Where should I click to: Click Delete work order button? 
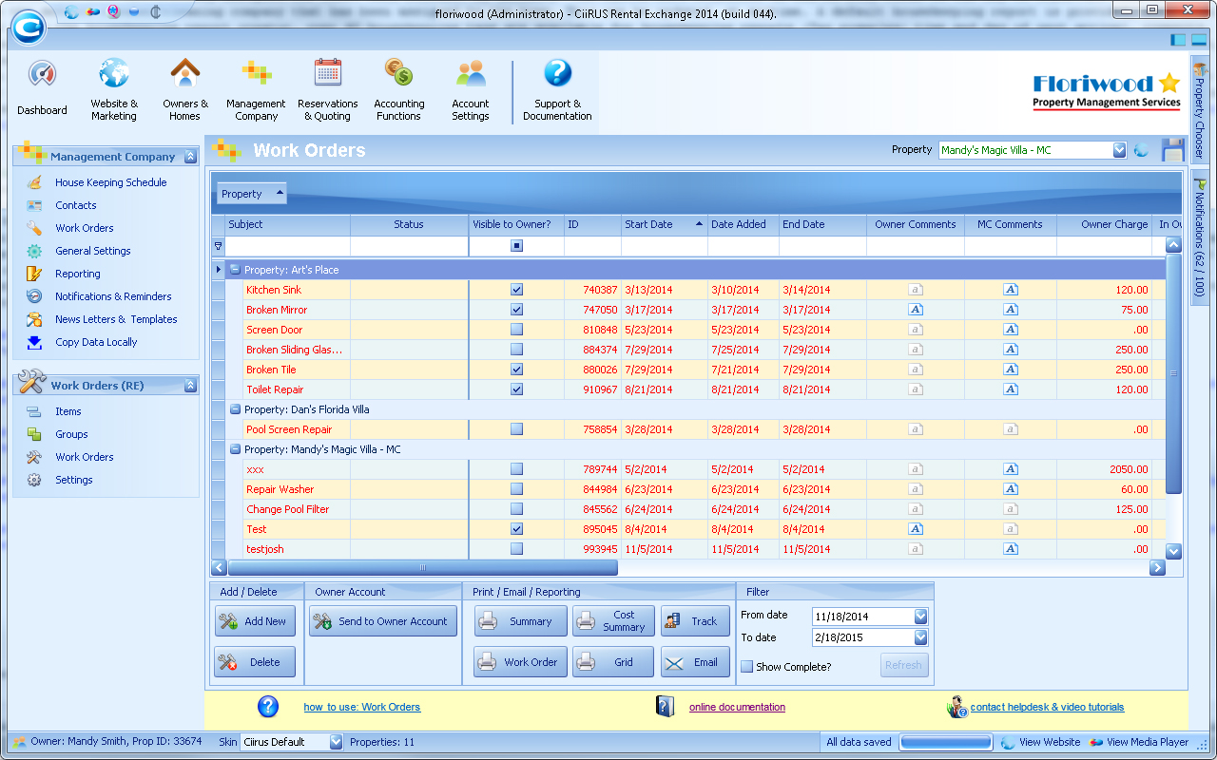tap(255, 662)
